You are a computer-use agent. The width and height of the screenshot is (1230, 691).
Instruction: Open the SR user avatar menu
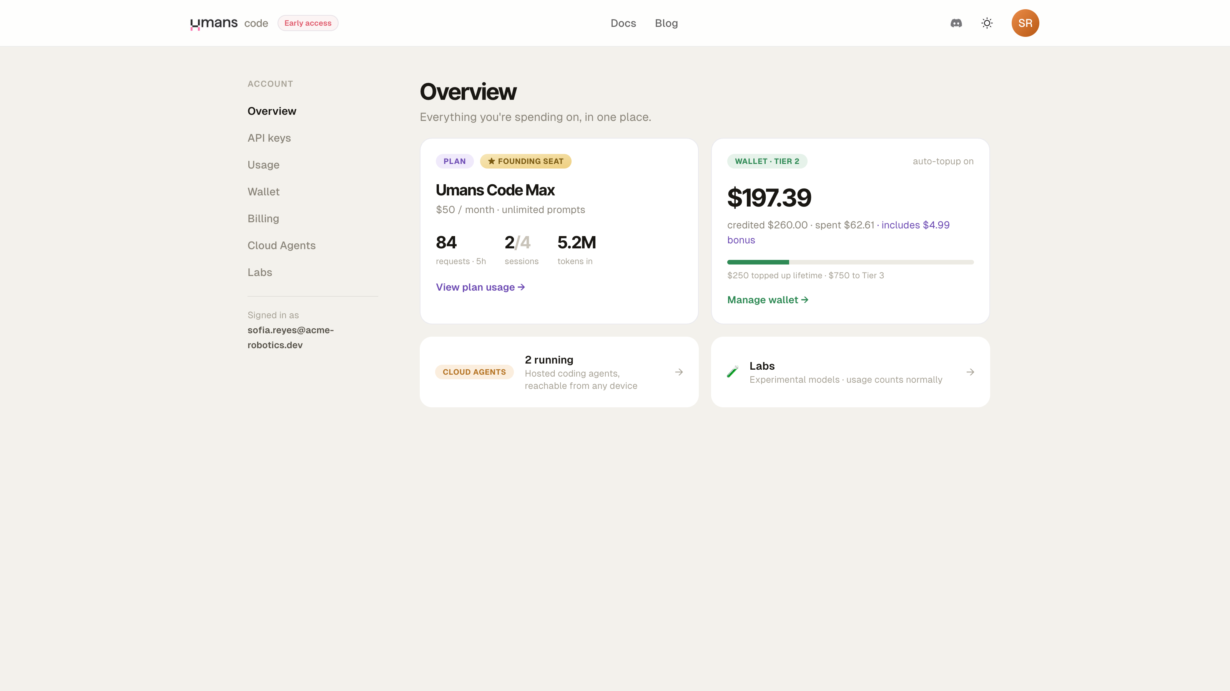point(1025,23)
